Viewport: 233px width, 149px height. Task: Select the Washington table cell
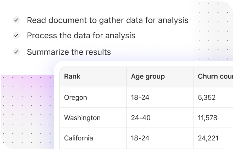[93, 118]
